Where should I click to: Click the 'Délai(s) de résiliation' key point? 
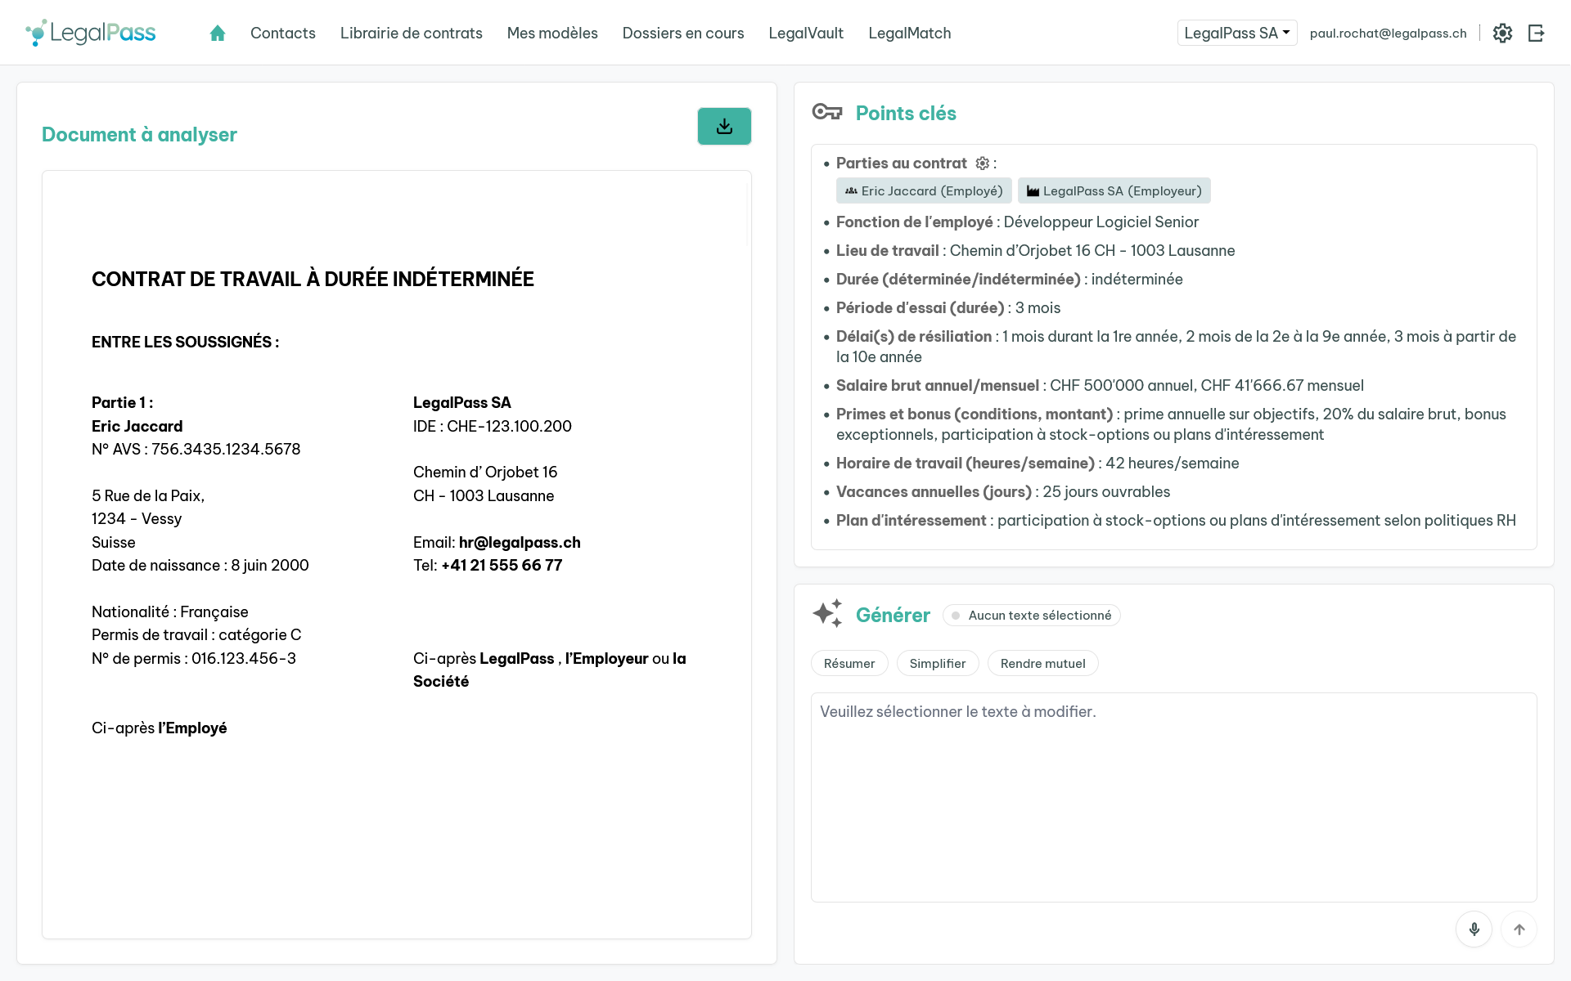click(x=1176, y=347)
